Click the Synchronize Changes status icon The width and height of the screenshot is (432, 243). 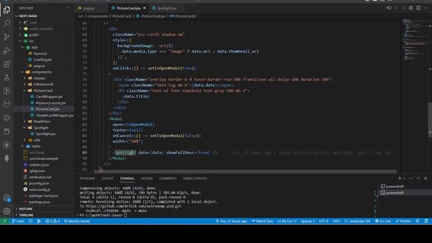point(30,221)
